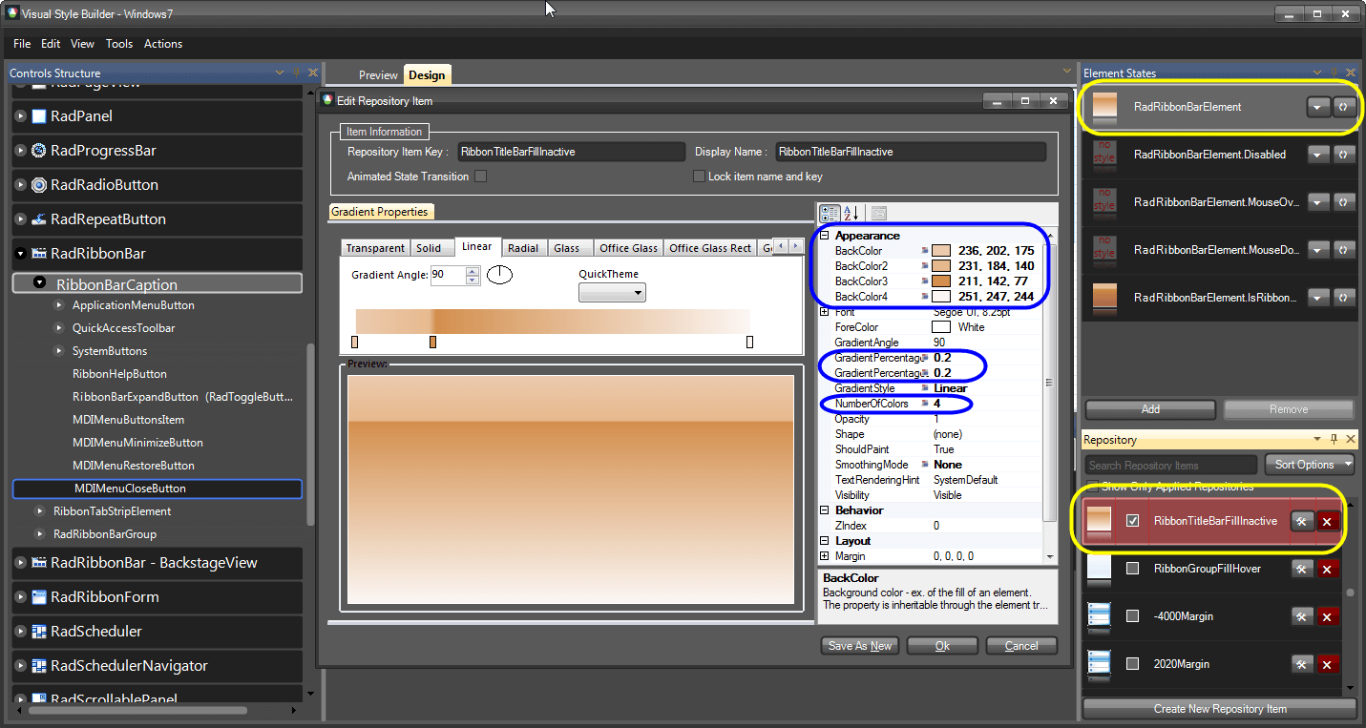
Task: Switch property grid to alphabetical sorting
Action: 850,213
